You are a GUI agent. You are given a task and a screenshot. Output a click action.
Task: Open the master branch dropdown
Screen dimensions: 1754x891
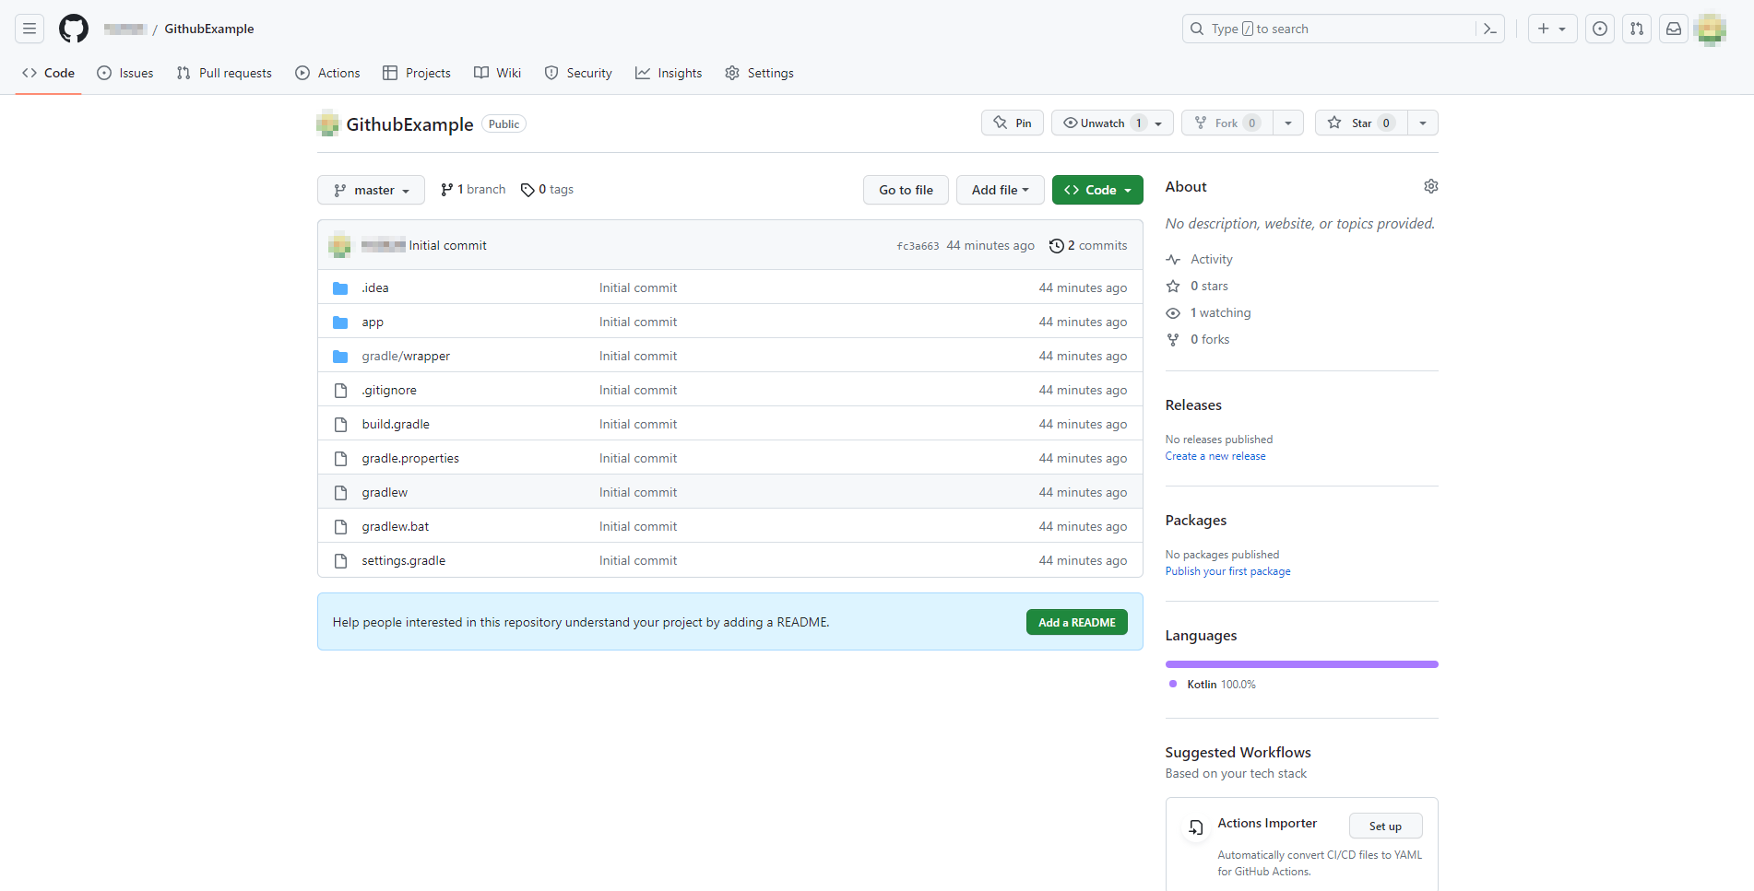pyautogui.click(x=371, y=190)
